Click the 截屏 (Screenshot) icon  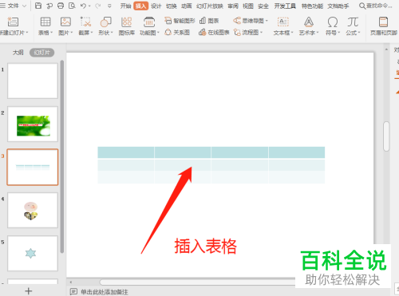coord(85,22)
